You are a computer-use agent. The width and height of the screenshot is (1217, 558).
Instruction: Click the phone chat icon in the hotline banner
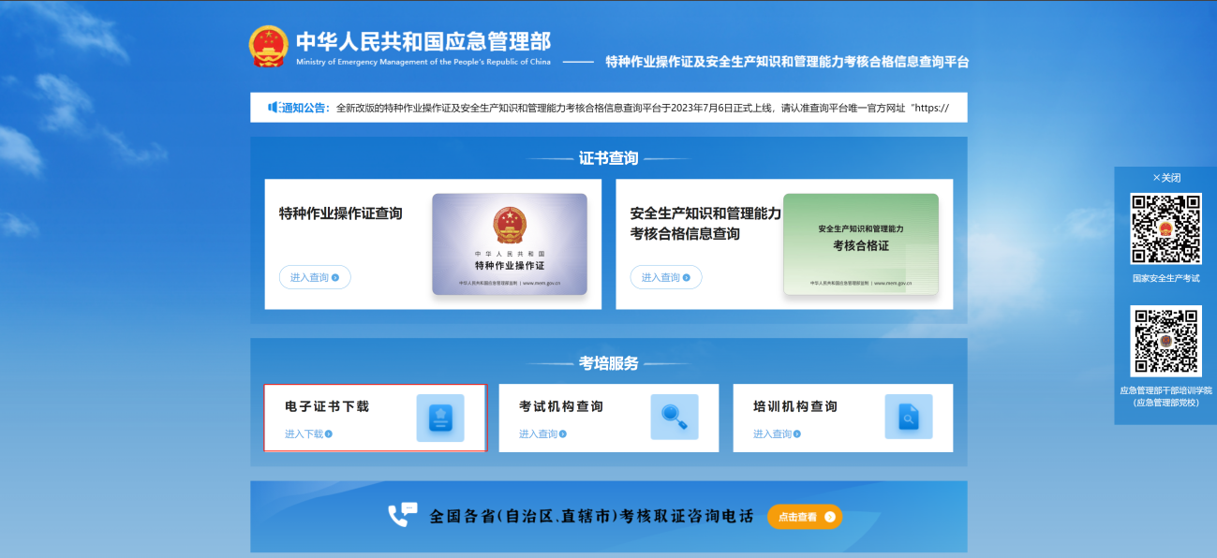(403, 516)
